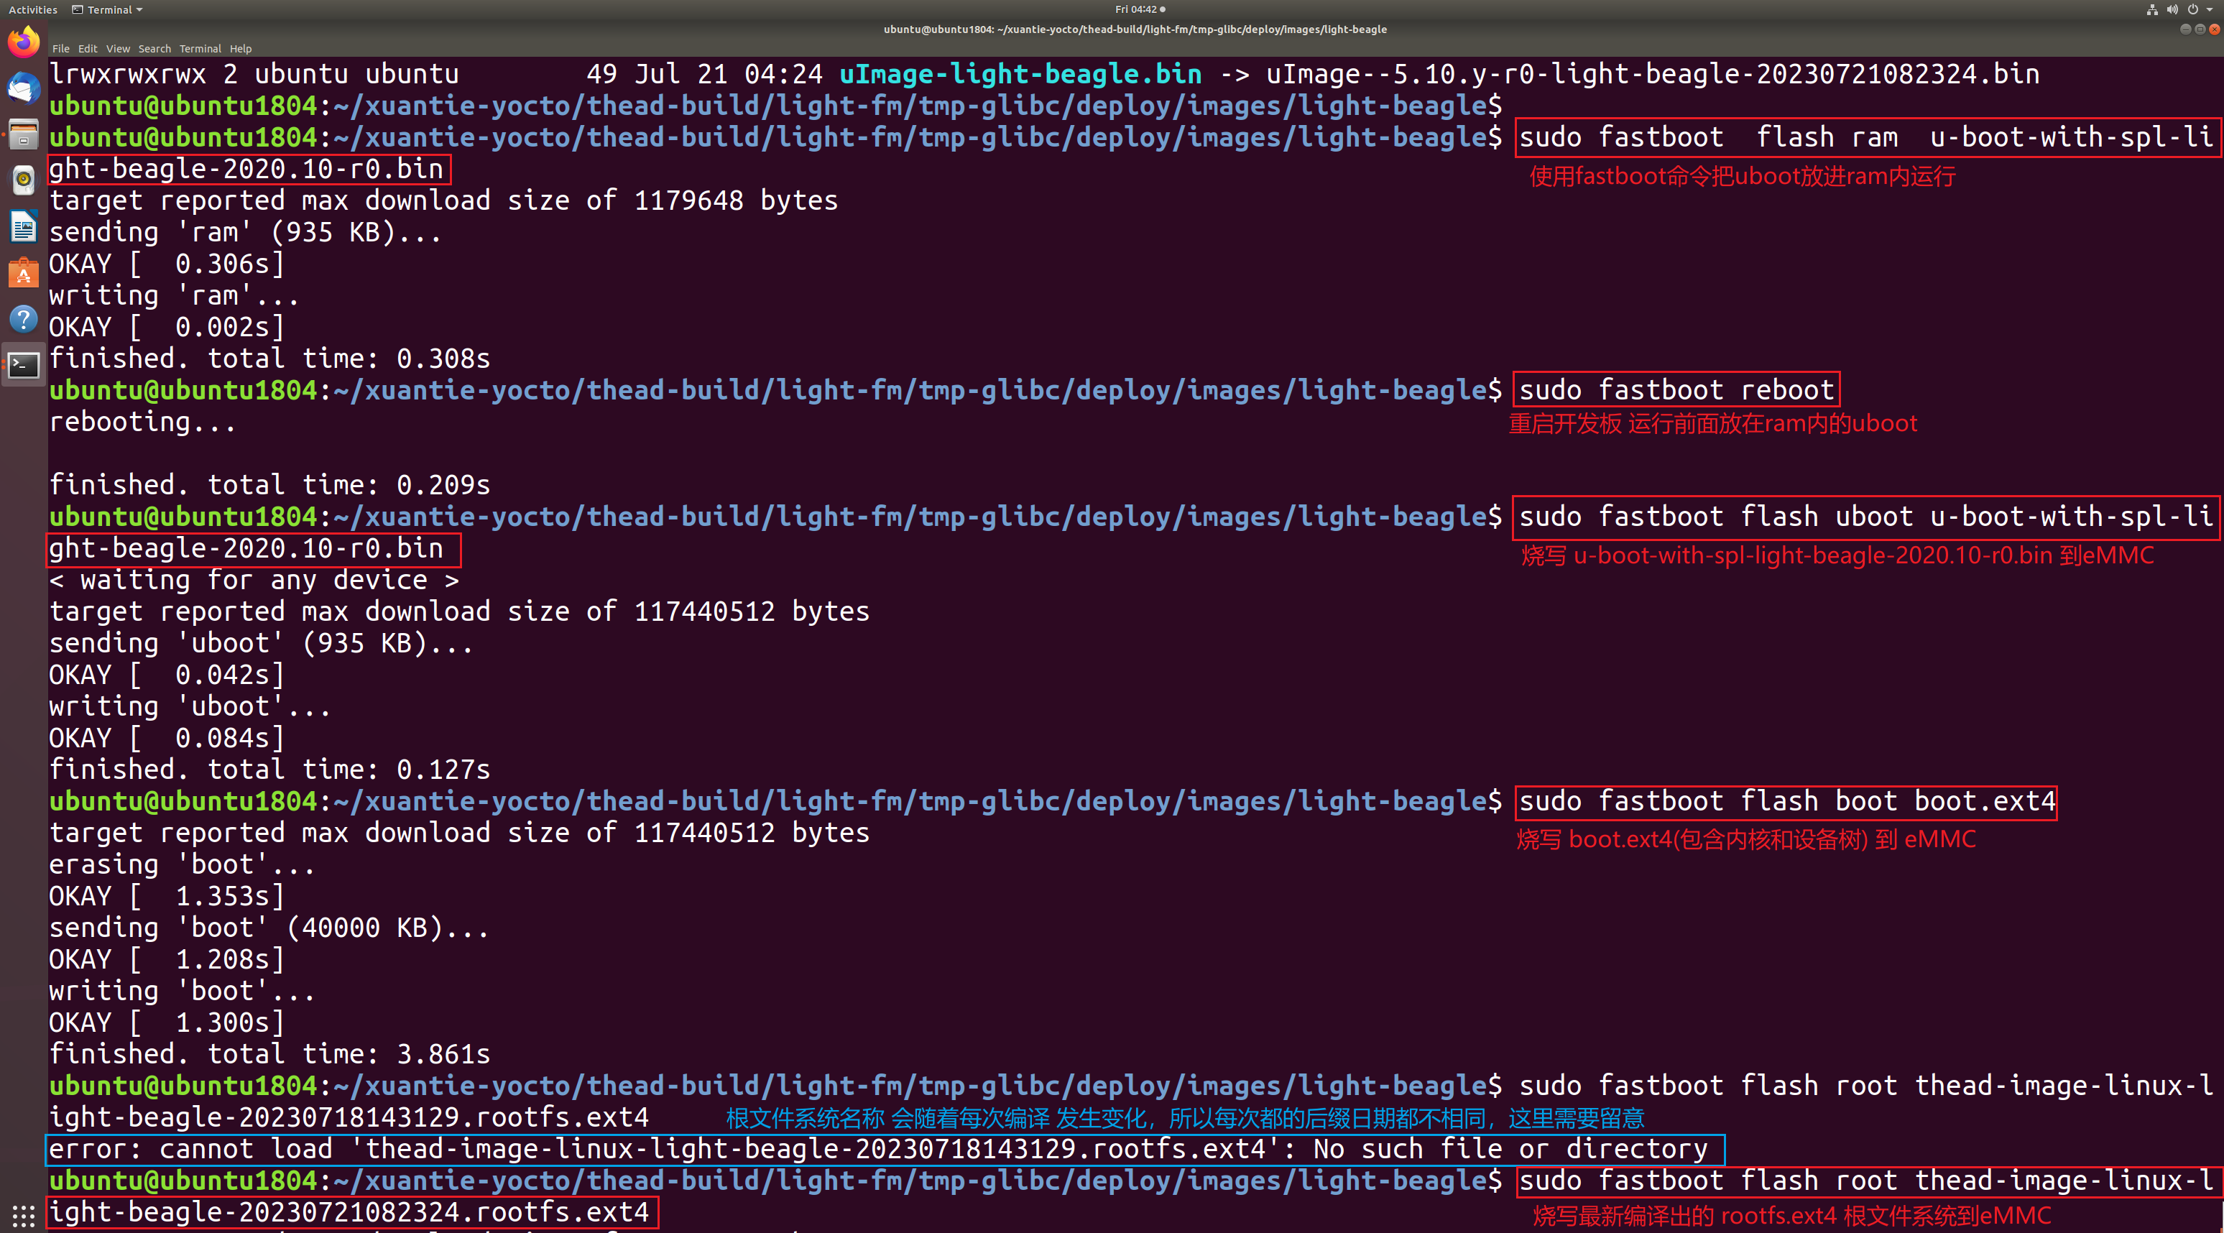The image size is (2224, 1233).
Task: Open Firefox from the dock
Action: (23, 40)
